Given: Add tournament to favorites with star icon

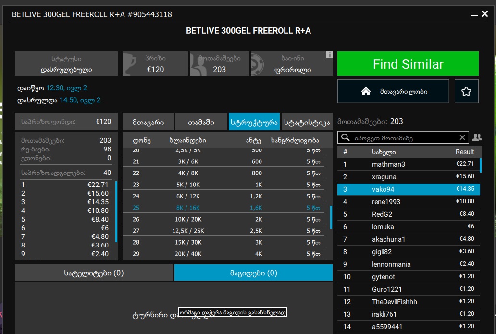Looking at the screenshot, I should coord(466,91).
